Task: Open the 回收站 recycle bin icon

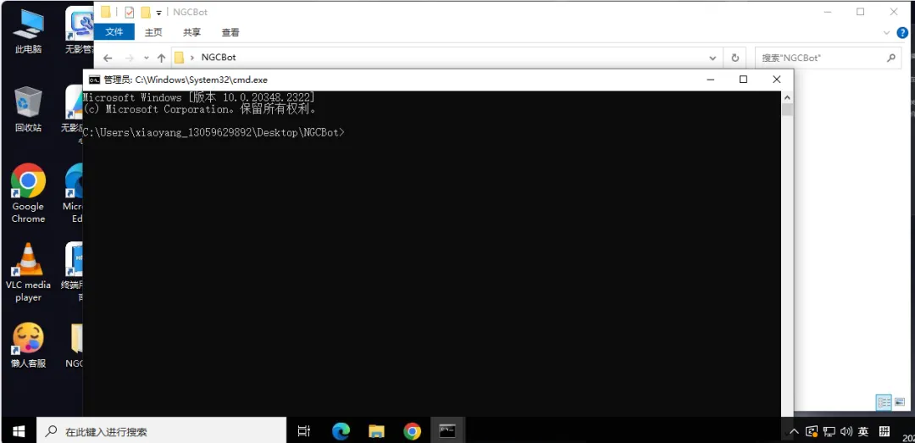Action: click(x=28, y=109)
